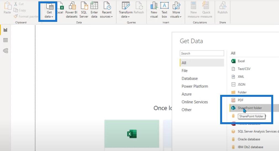The image size is (279, 151).
Task: Switch to Report view in sidebar
Action: coord(6,30)
